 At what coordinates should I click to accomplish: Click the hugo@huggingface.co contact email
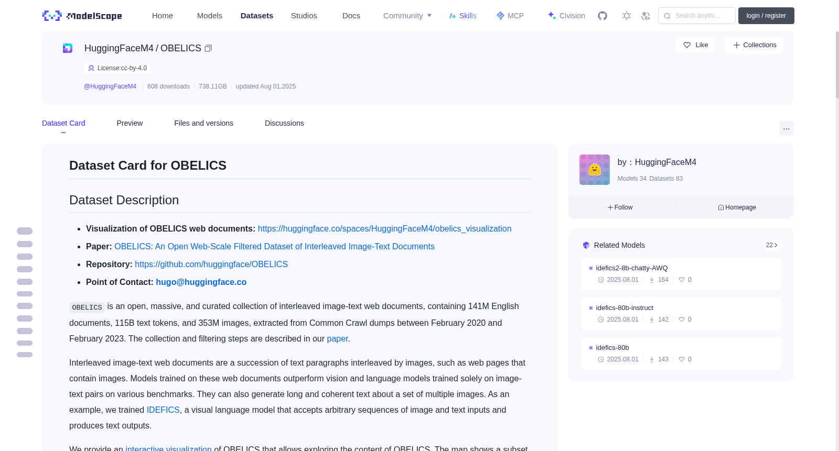[x=201, y=282]
